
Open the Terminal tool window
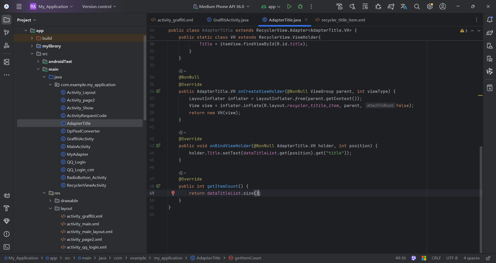pos(7,247)
